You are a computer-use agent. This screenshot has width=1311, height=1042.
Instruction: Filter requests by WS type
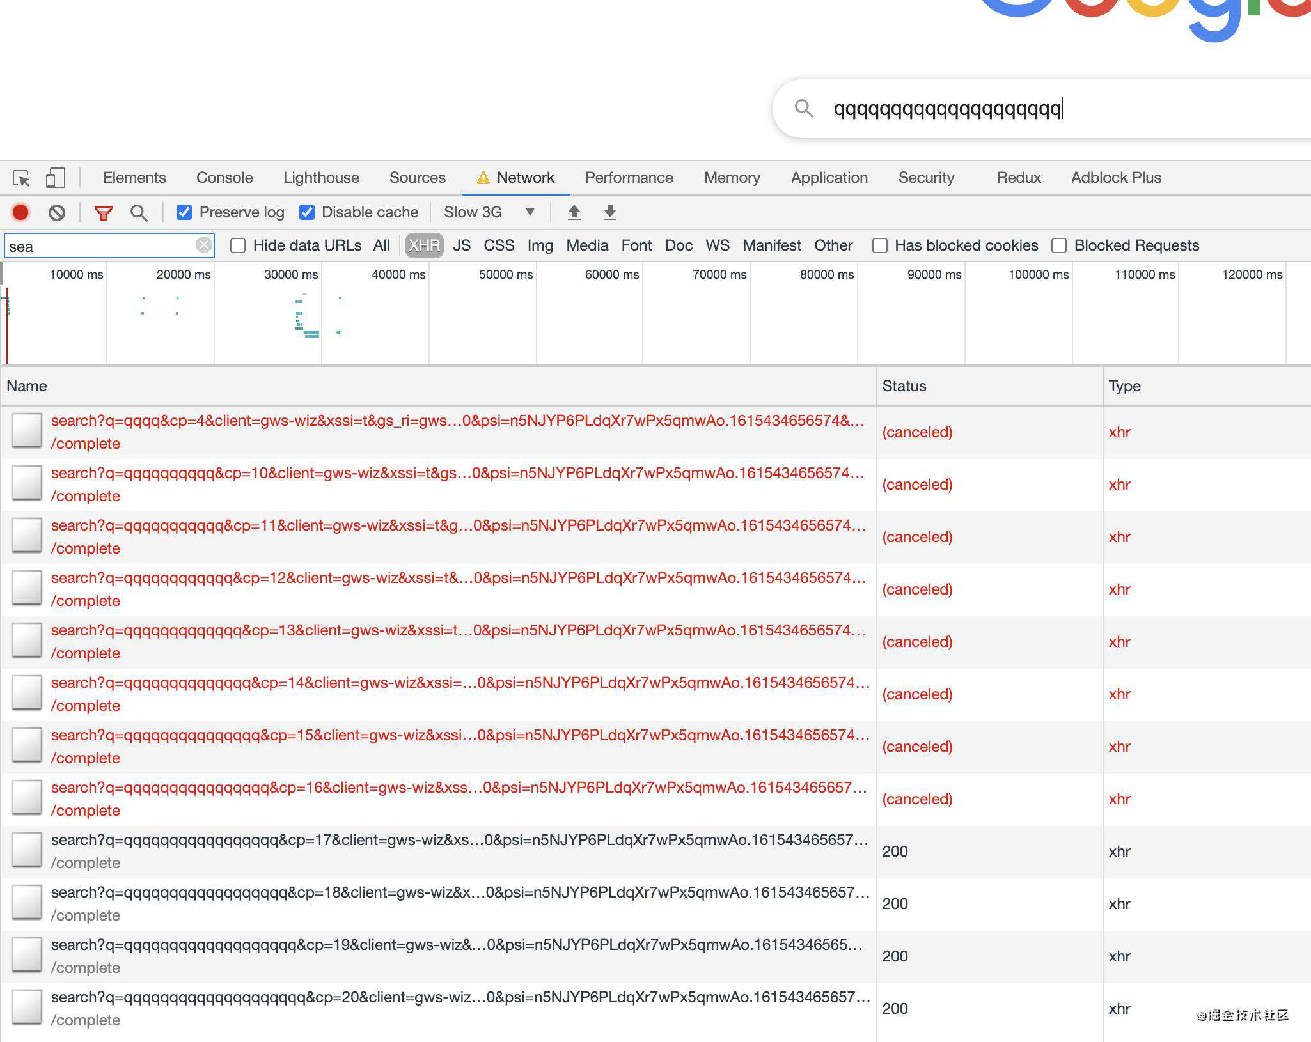[x=718, y=245]
